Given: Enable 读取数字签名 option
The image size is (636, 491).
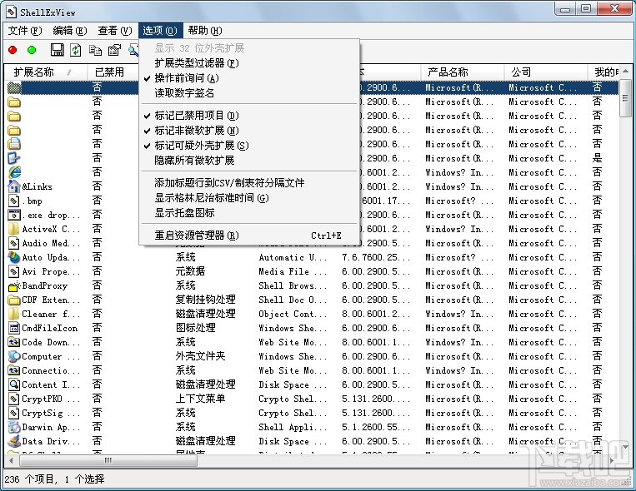Looking at the screenshot, I should (x=249, y=92).
